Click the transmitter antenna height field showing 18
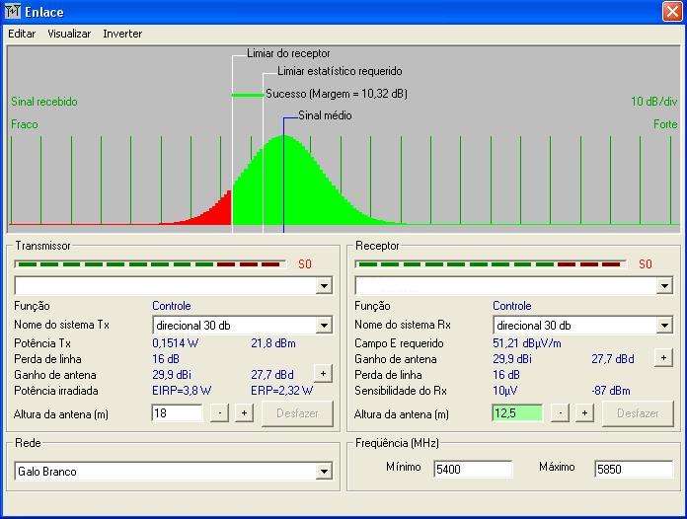 pyautogui.click(x=177, y=413)
